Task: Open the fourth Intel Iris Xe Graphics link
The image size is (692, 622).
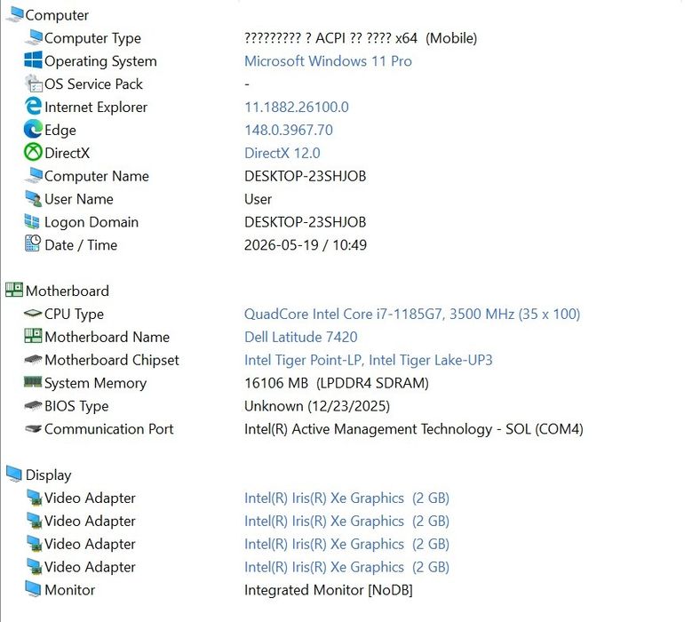Action: point(346,567)
